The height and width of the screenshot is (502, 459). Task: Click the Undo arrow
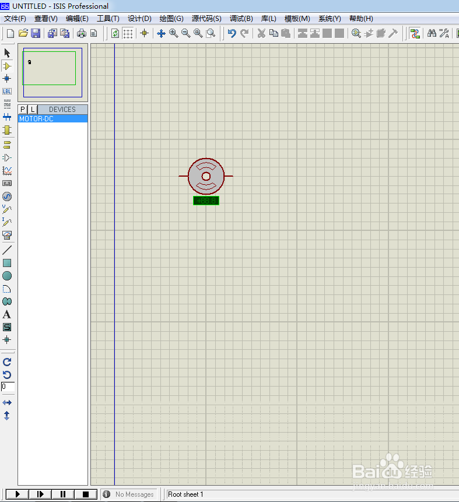coord(232,33)
